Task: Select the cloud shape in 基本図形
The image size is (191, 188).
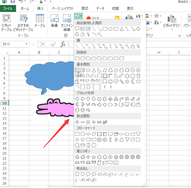Action: pos(138,81)
